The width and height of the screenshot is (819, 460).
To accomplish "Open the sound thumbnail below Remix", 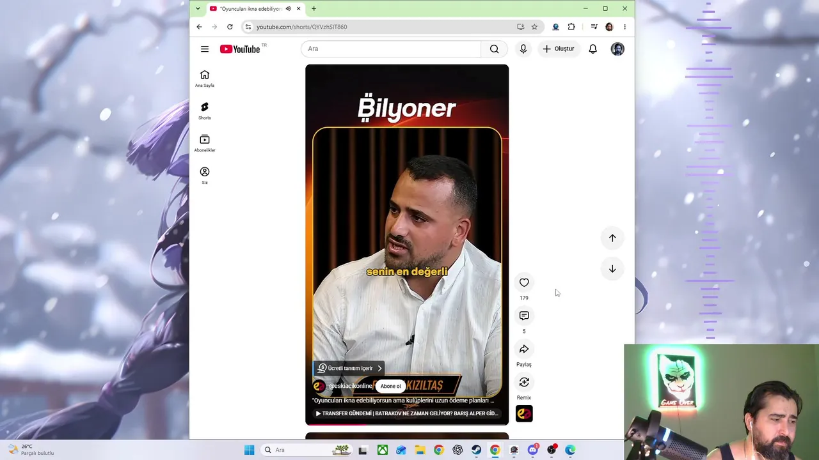I will click(524, 414).
